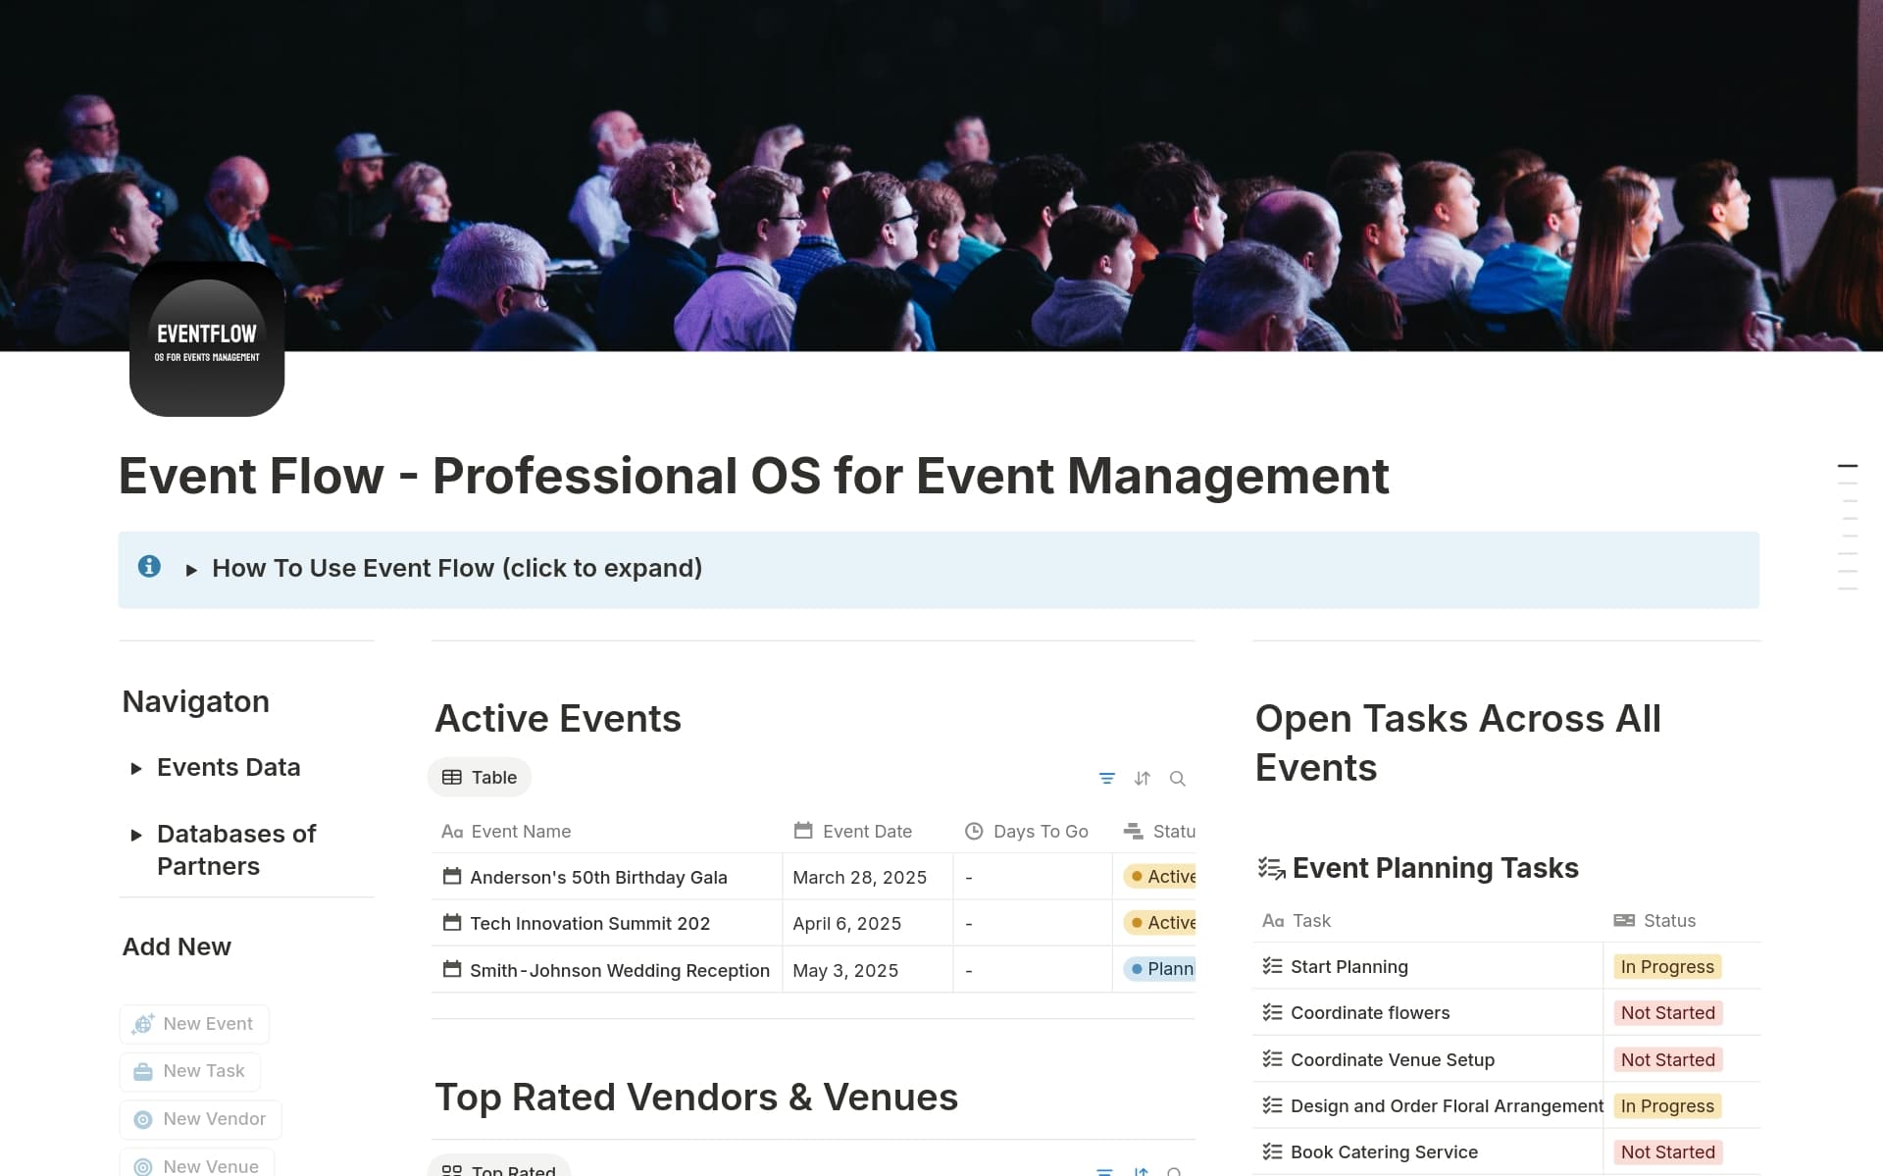Image resolution: width=1883 pixels, height=1176 pixels.
Task: Open search icon for the Active Events table
Action: point(1177,778)
